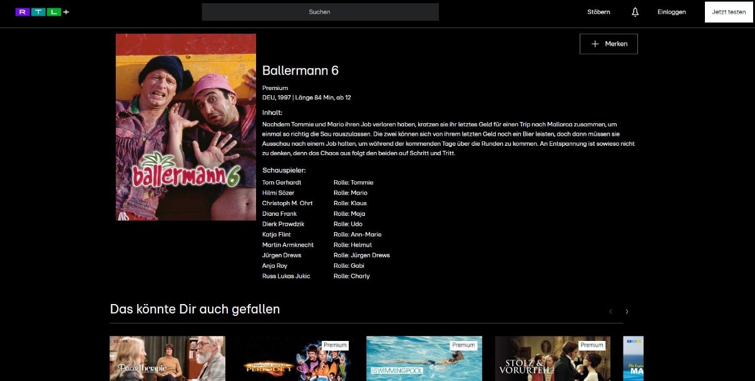
Task: Click the text Rolle: Gabi
Action: (349, 266)
